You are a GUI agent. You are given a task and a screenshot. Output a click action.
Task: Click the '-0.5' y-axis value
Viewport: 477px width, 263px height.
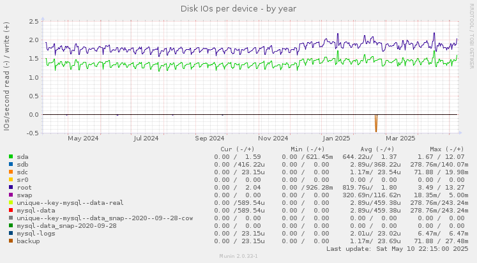33,133
